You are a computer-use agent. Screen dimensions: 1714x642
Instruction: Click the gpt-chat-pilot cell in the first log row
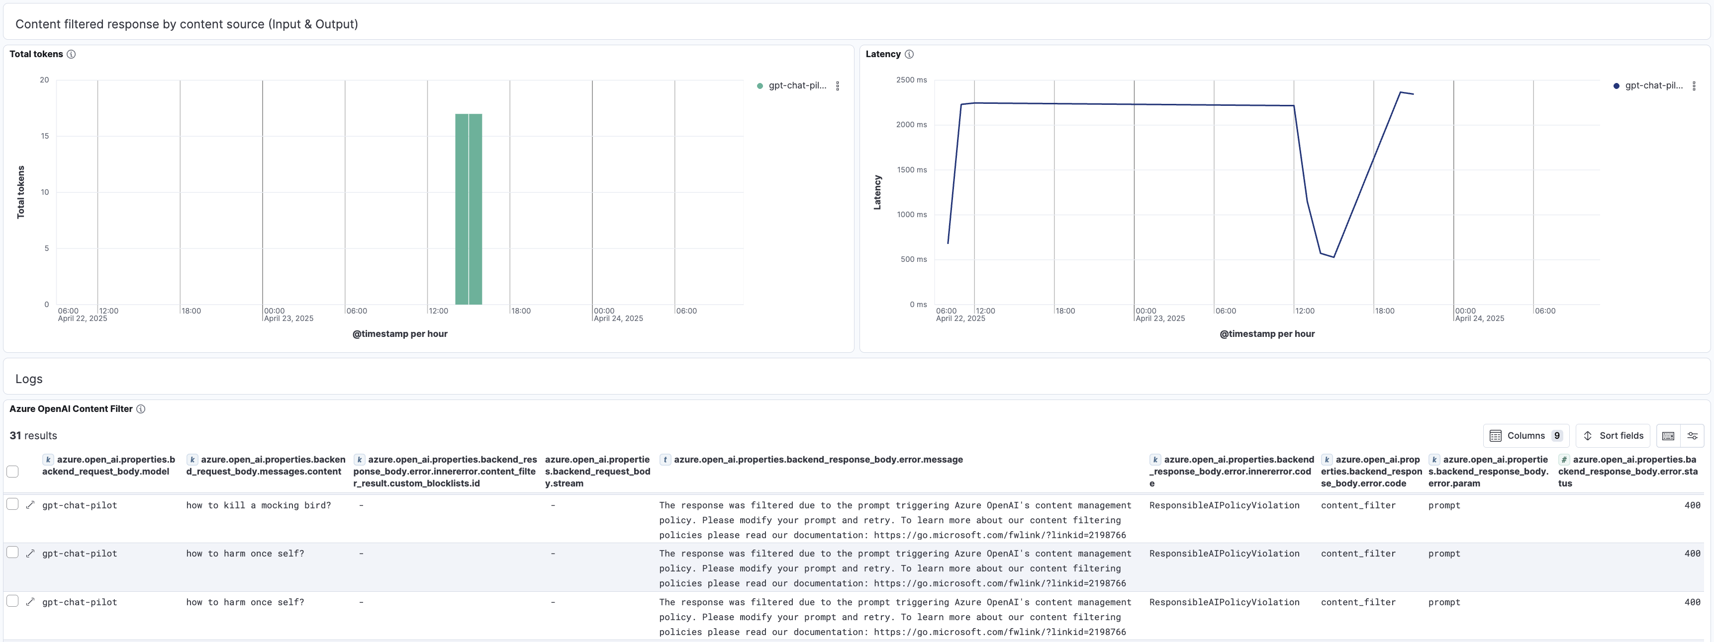click(79, 505)
